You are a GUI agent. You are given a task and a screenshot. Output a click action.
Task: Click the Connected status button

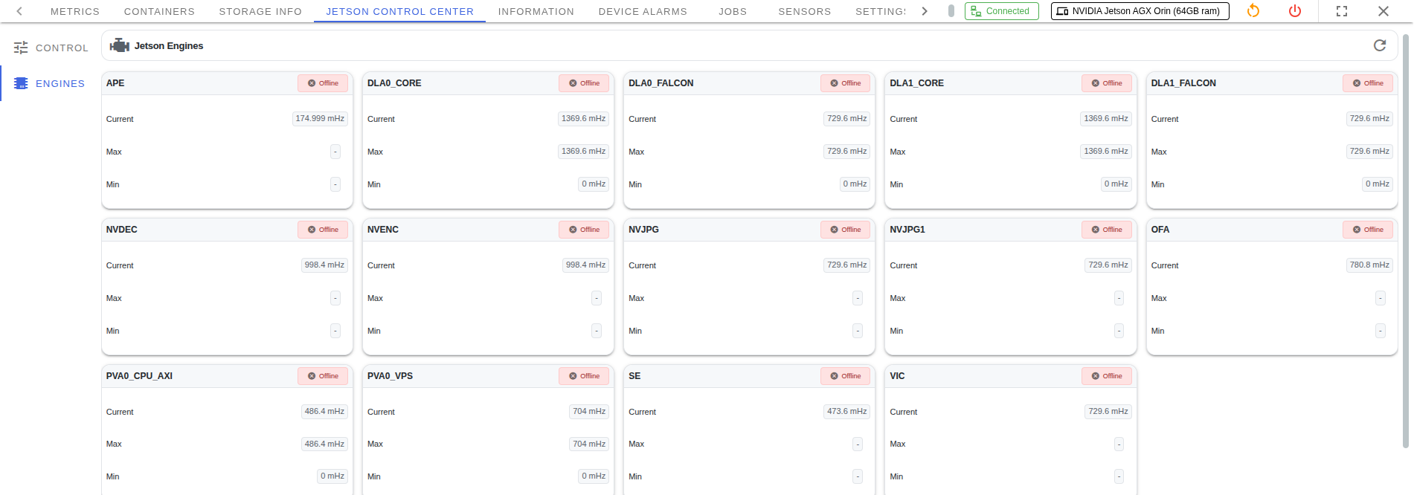click(1001, 11)
